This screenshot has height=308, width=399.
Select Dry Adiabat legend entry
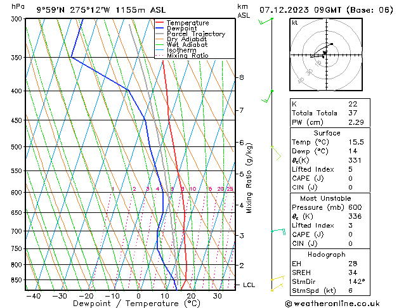pyautogui.click(x=186, y=39)
